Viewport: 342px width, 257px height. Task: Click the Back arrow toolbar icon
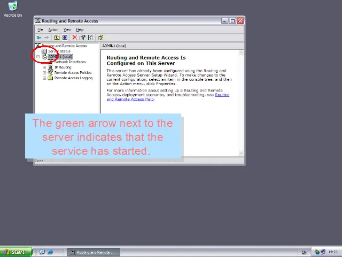click(39, 37)
